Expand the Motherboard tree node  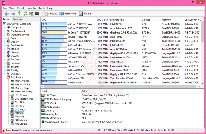(x=5, y=31)
